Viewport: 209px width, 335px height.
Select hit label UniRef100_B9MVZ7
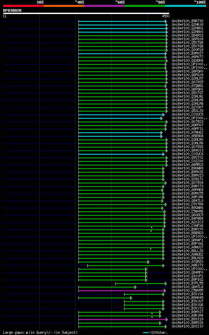coord(188,54)
